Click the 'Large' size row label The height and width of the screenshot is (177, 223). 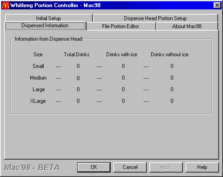point(39,89)
